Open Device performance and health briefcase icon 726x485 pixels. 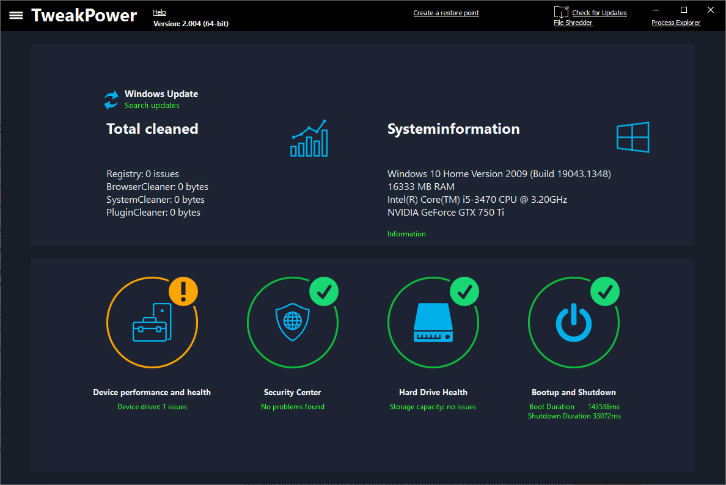(x=152, y=323)
